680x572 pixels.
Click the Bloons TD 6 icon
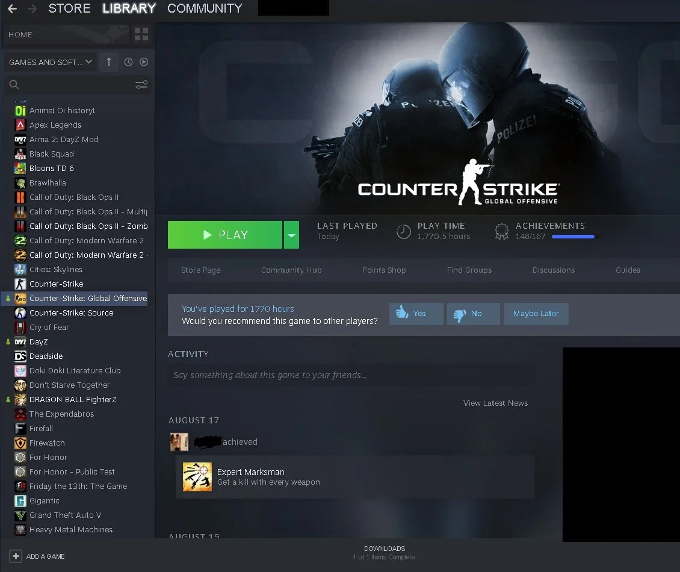[x=20, y=169]
